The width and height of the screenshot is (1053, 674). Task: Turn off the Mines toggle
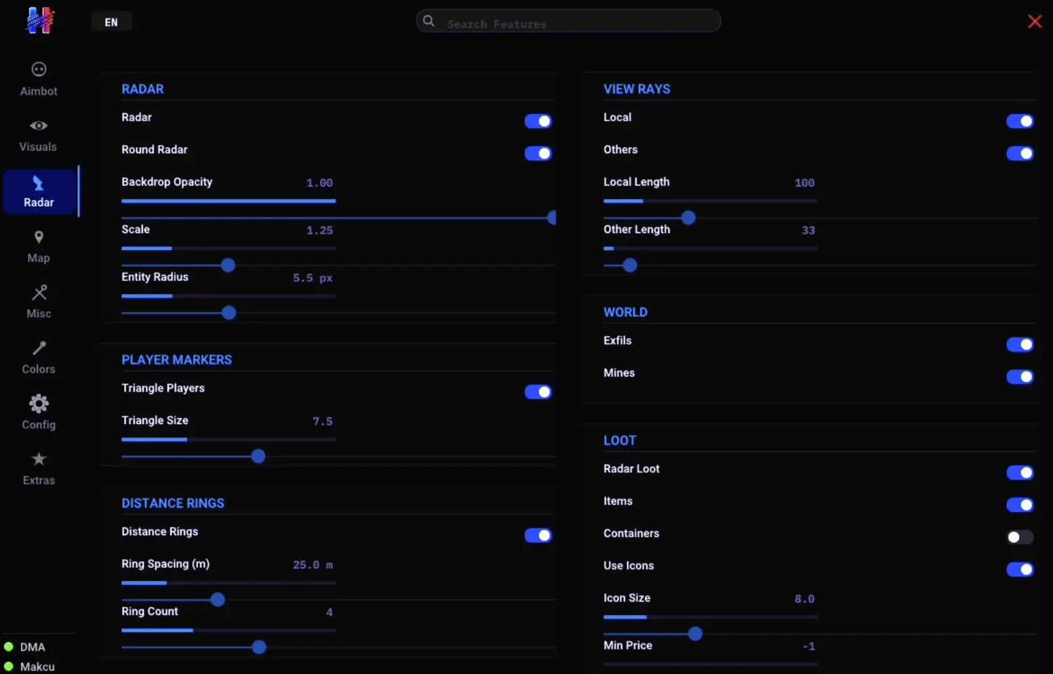(1019, 377)
